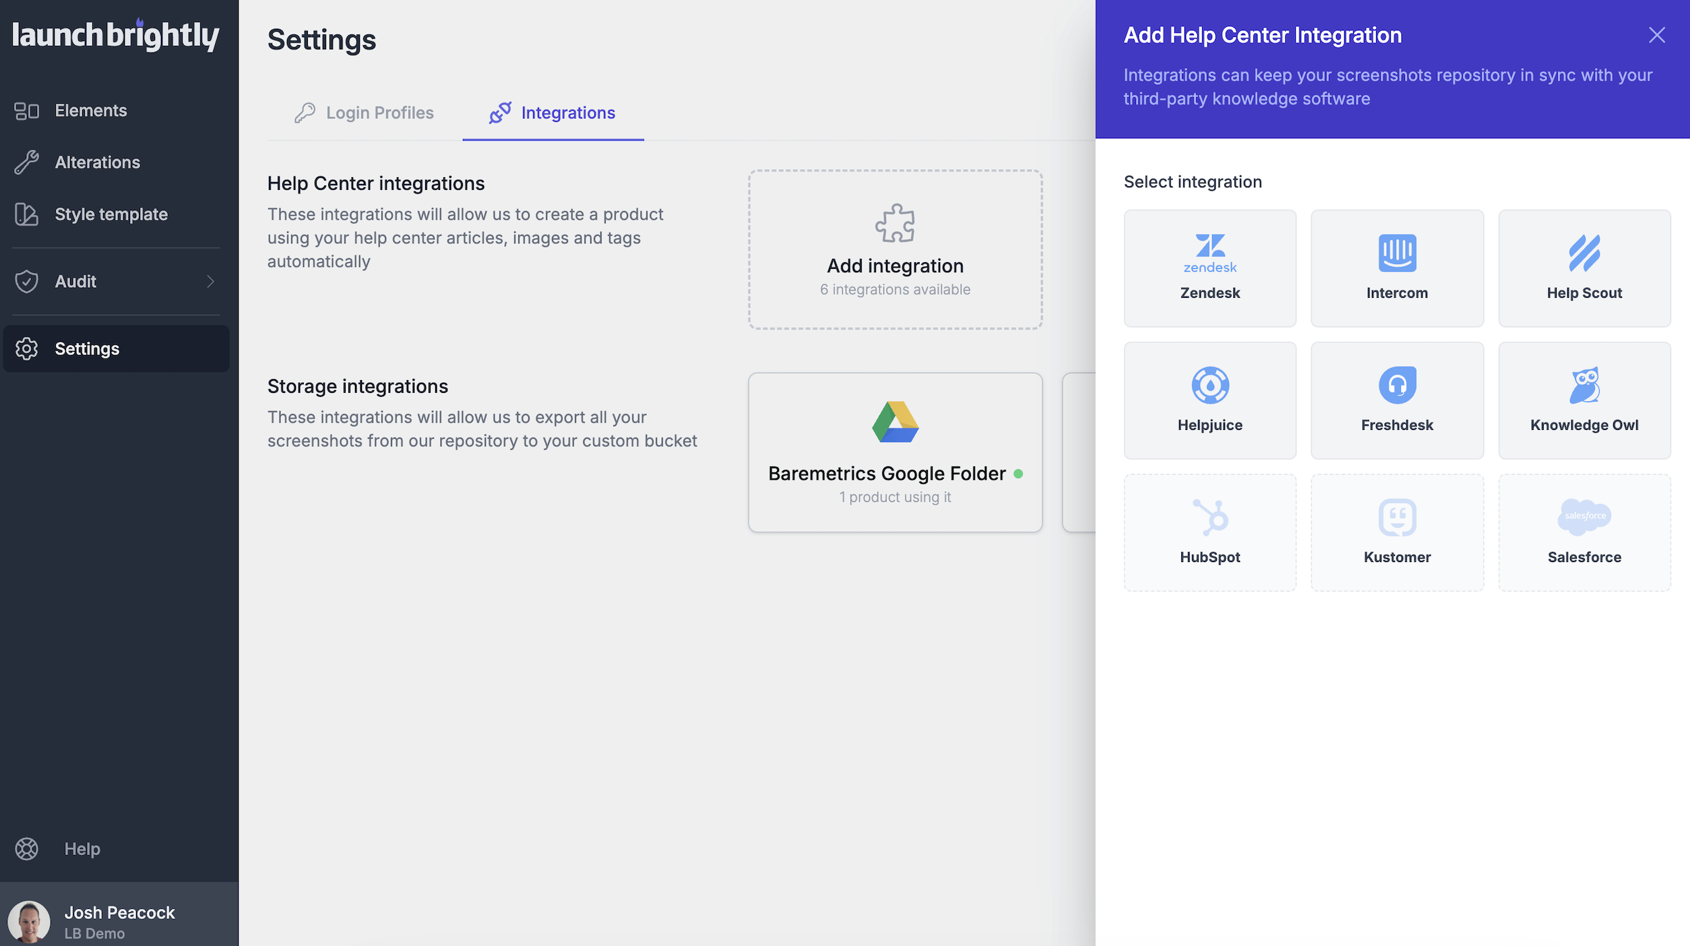
Task: Click the Salesforce integration tile
Action: coord(1584,532)
